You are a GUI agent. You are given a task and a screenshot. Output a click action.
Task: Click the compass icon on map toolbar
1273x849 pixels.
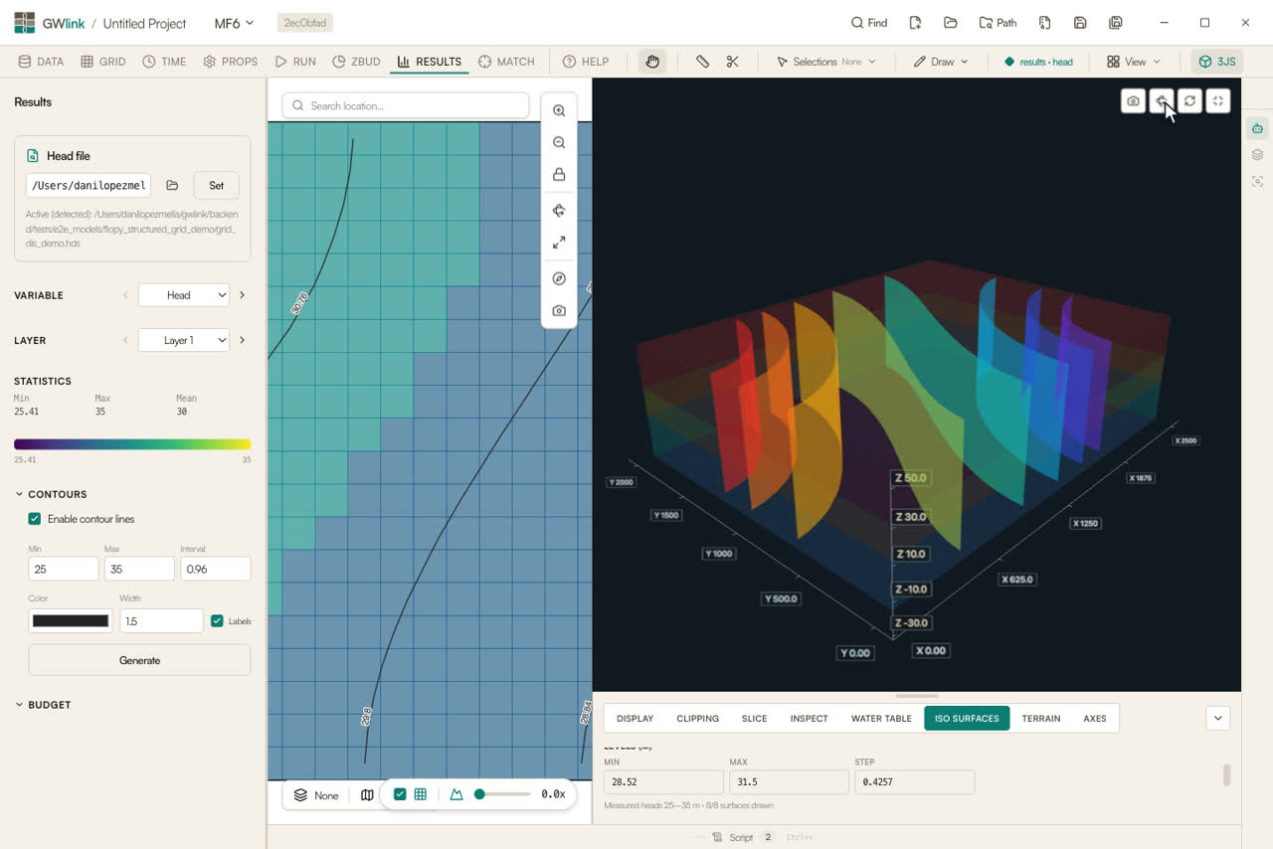(559, 279)
